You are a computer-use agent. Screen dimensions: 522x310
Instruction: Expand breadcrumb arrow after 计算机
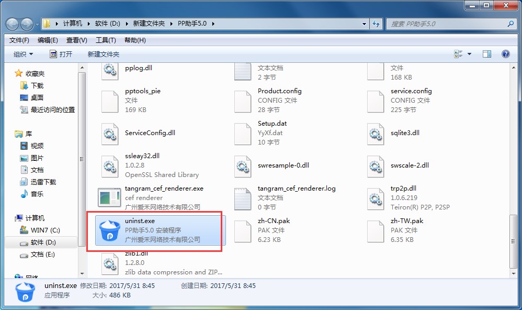(88, 24)
